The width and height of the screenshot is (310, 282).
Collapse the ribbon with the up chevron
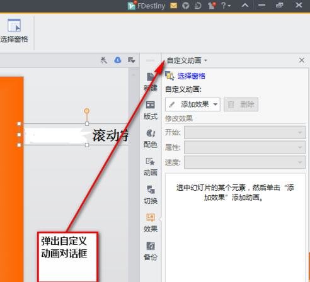click(245, 5)
